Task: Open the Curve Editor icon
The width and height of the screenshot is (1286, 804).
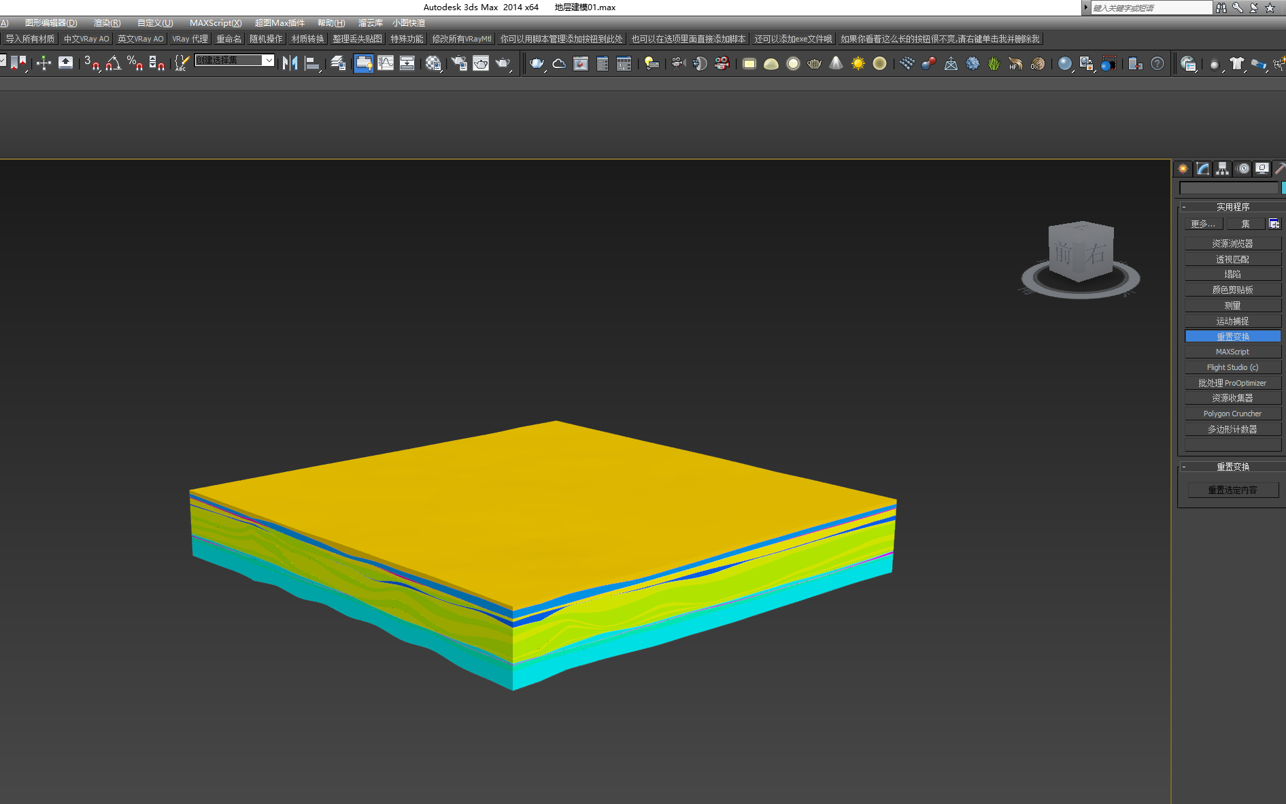Action: [x=386, y=63]
